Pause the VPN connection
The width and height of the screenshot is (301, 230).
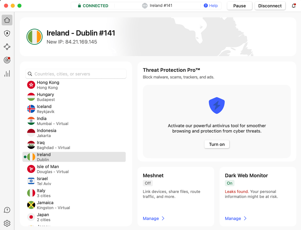click(239, 6)
